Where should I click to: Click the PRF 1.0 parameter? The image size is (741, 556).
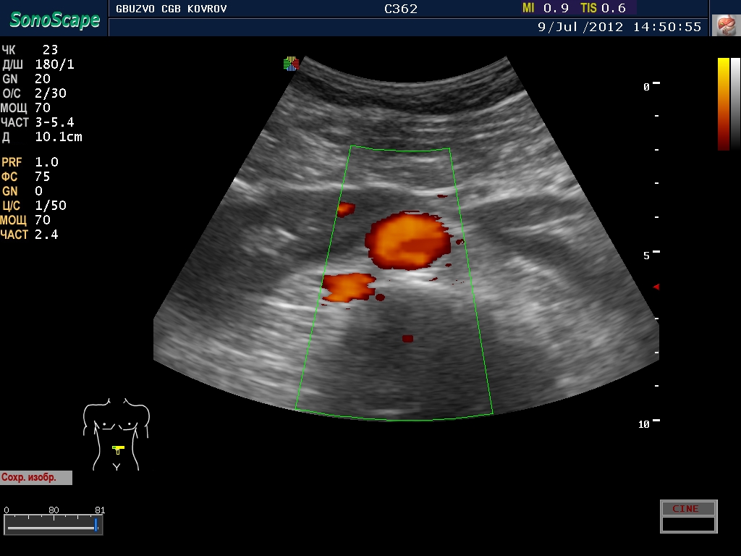click(x=30, y=162)
